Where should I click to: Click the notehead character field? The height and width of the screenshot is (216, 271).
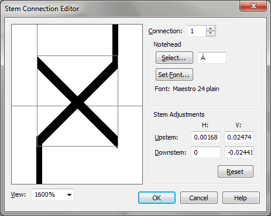click(212, 58)
